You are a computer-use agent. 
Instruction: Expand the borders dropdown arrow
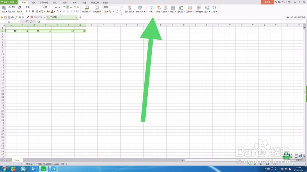[39, 12]
